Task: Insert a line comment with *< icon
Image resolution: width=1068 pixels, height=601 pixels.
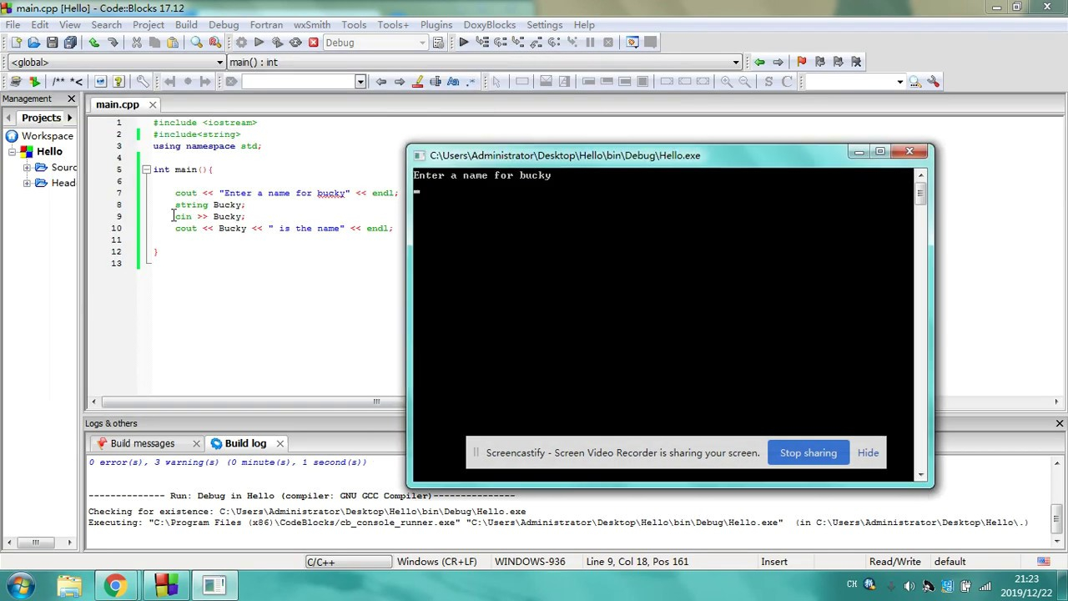Action: 77,81
